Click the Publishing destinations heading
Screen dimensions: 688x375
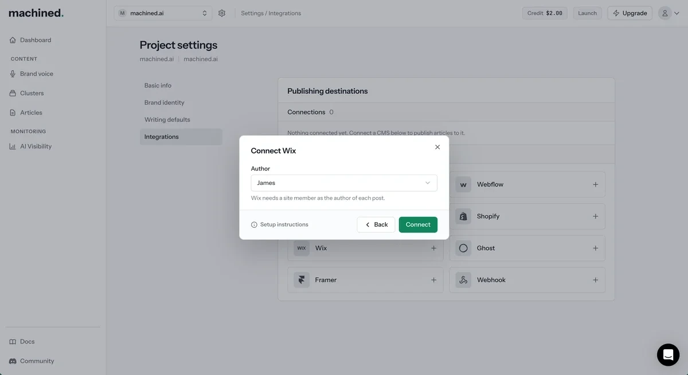[327, 91]
